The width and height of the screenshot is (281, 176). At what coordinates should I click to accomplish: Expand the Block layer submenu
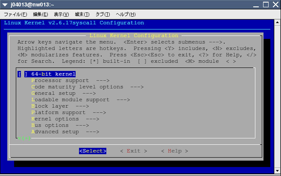tap(60, 106)
